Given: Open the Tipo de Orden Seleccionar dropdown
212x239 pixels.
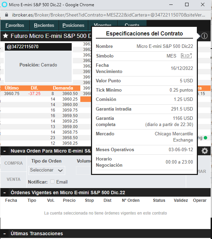Looking at the screenshot, I should pos(47,170).
